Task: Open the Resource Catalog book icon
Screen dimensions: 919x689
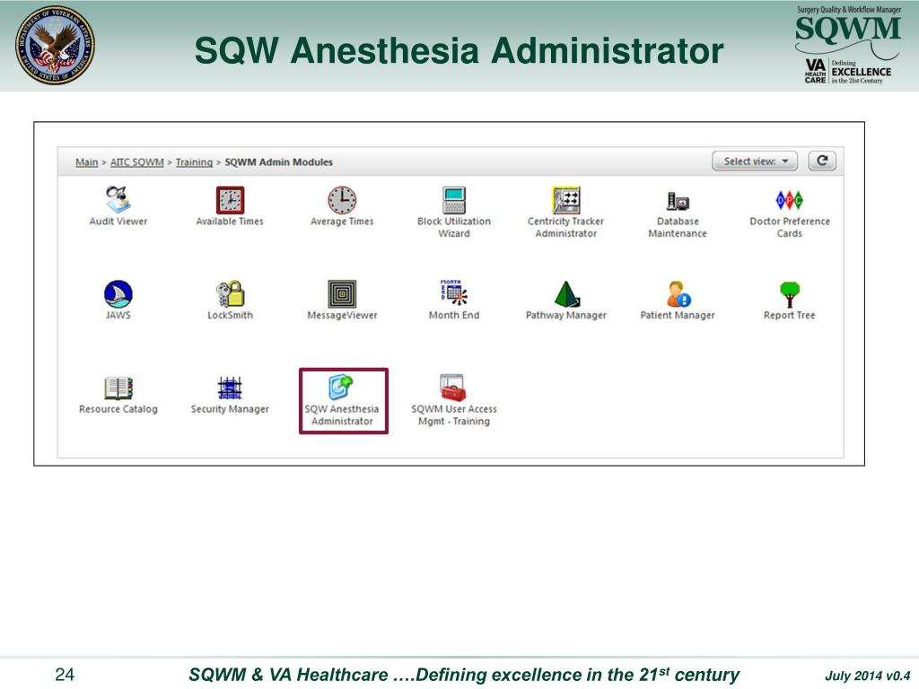Action: click(x=118, y=388)
